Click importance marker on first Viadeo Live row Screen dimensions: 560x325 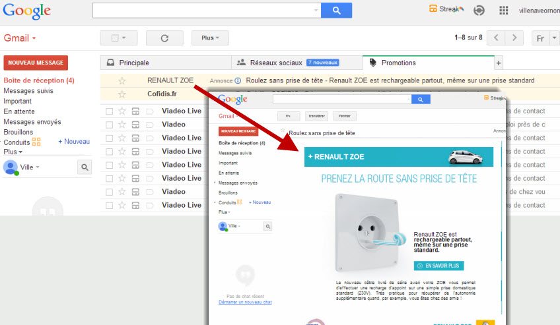150,111
